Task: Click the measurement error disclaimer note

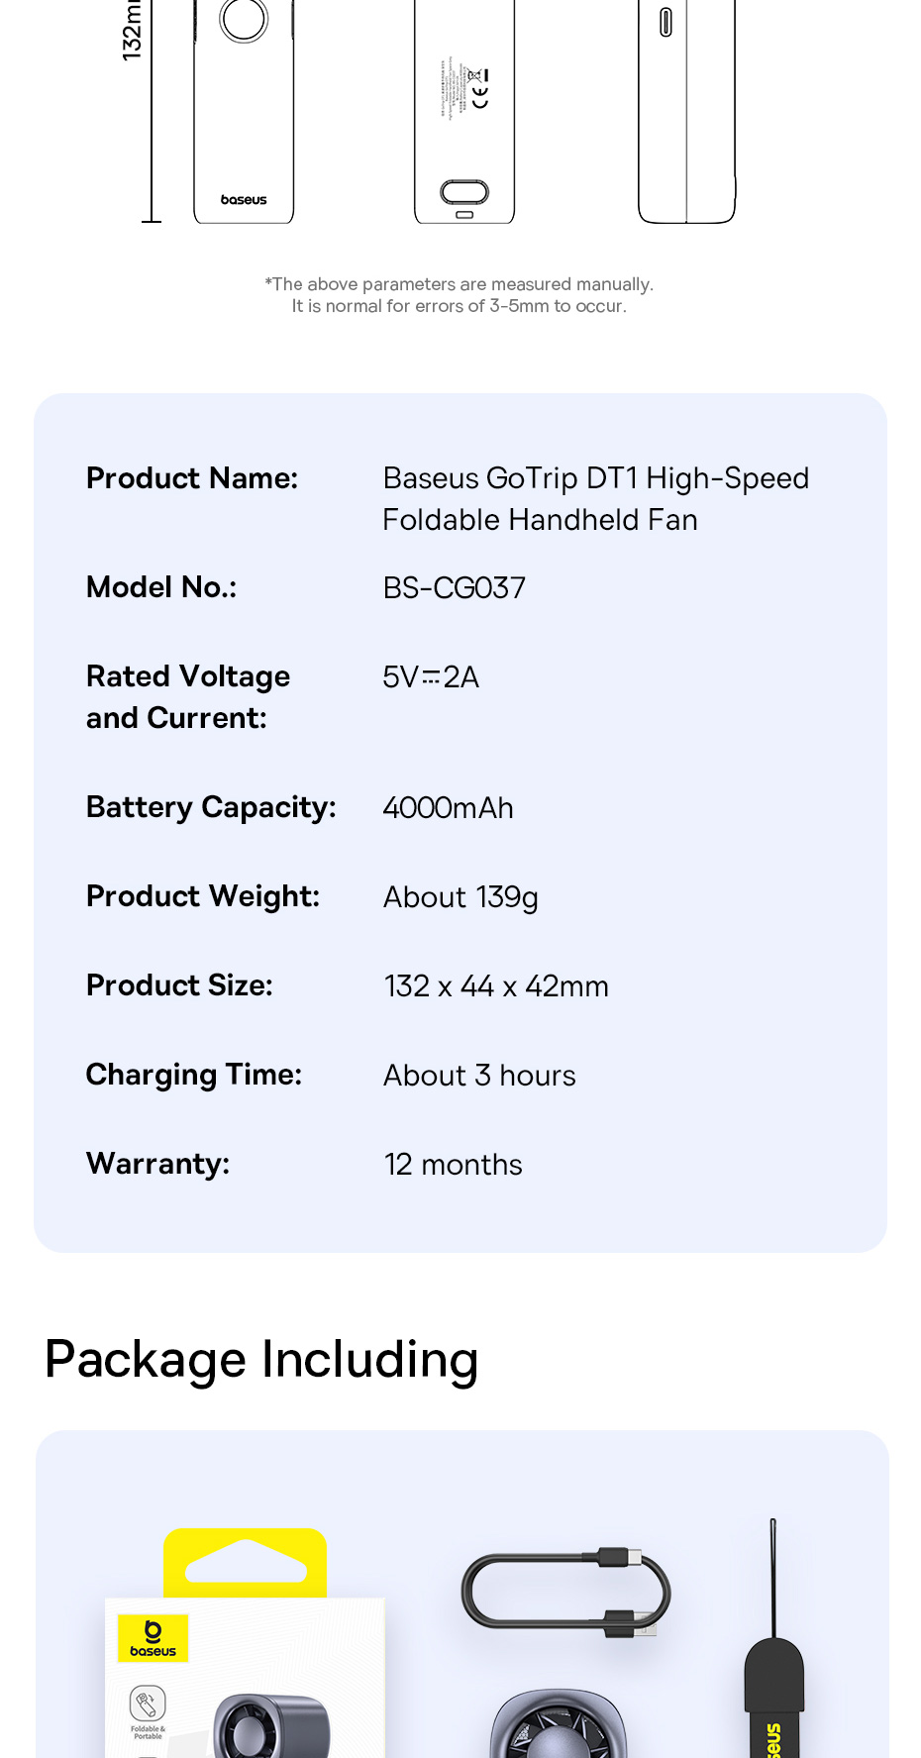Action: (x=459, y=295)
